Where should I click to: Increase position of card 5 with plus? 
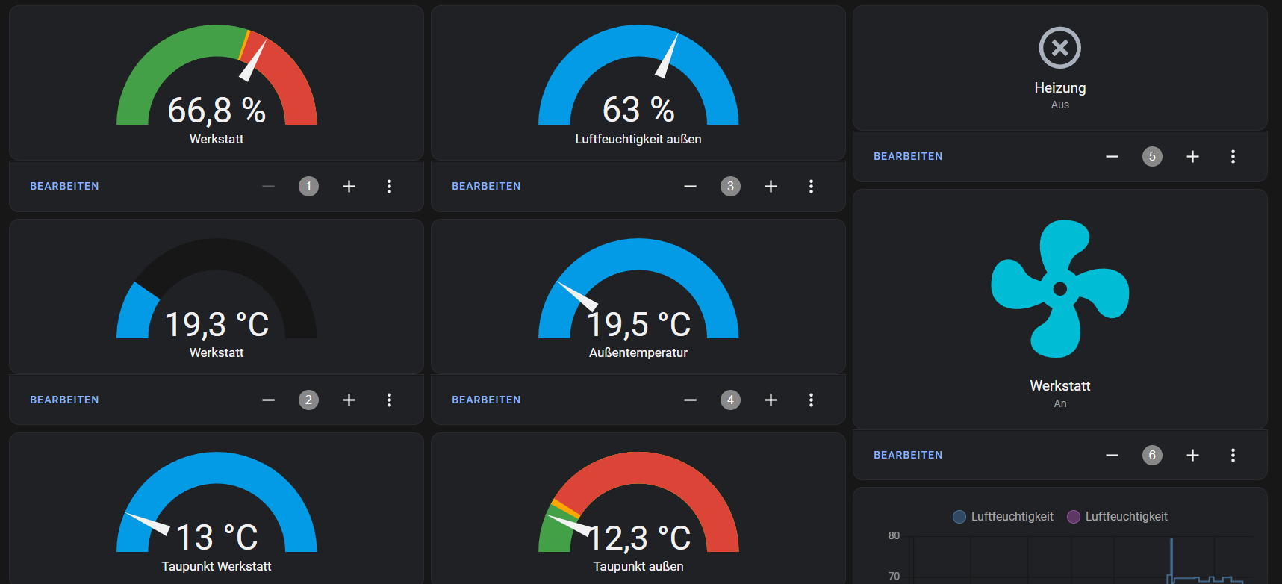tap(1192, 156)
